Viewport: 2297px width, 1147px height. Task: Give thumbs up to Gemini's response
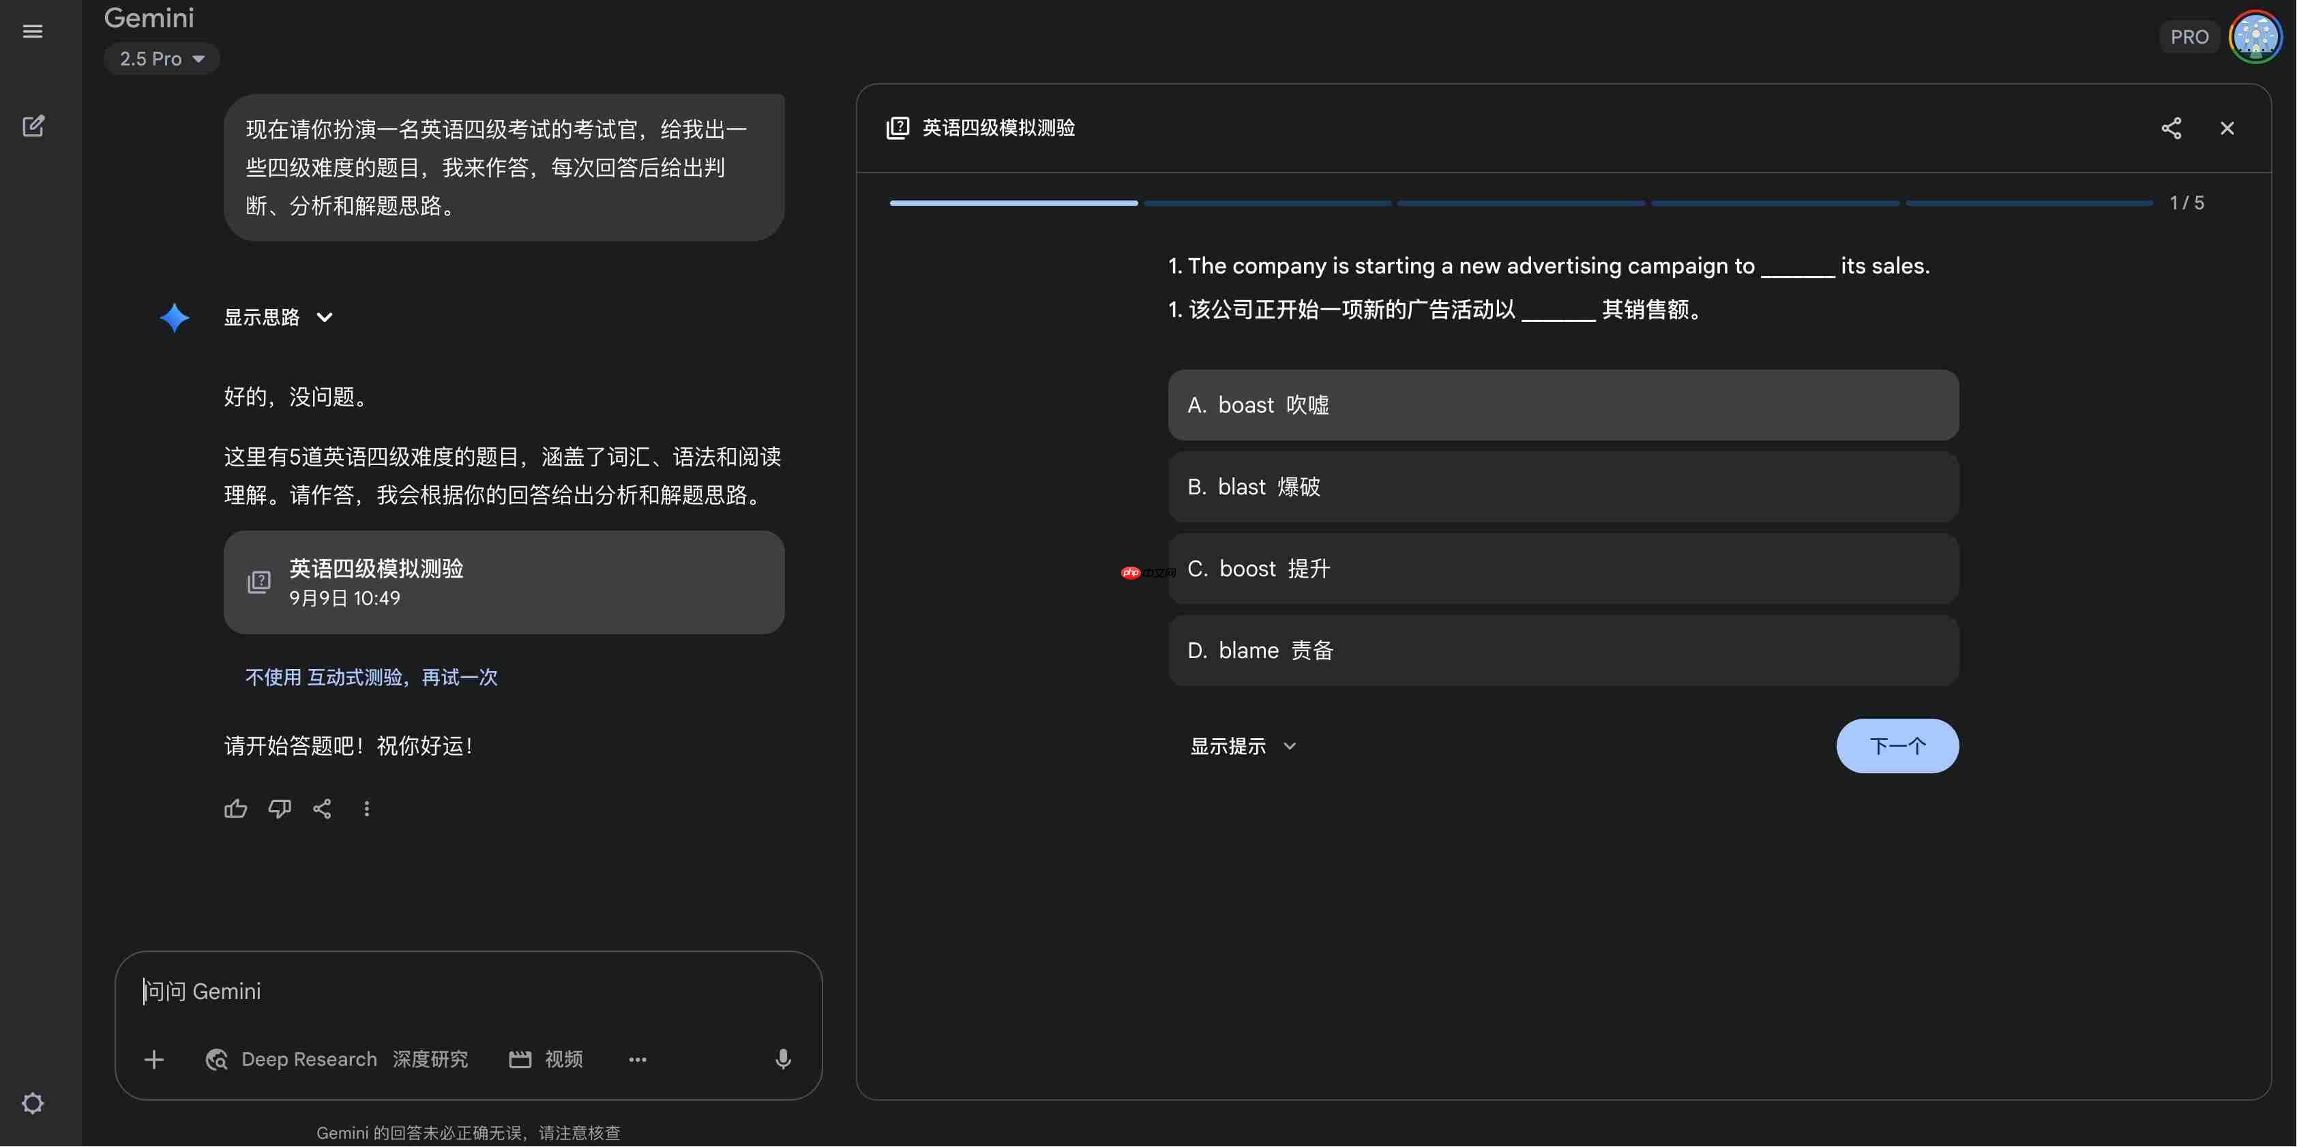point(235,808)
